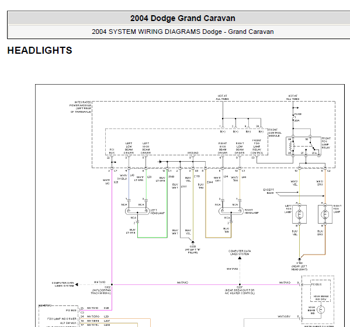Screen dimensions: 350x327
Task: Click the 'WHT/ YEL' wire label above left fog lamp
Action: tap(294, 183)
